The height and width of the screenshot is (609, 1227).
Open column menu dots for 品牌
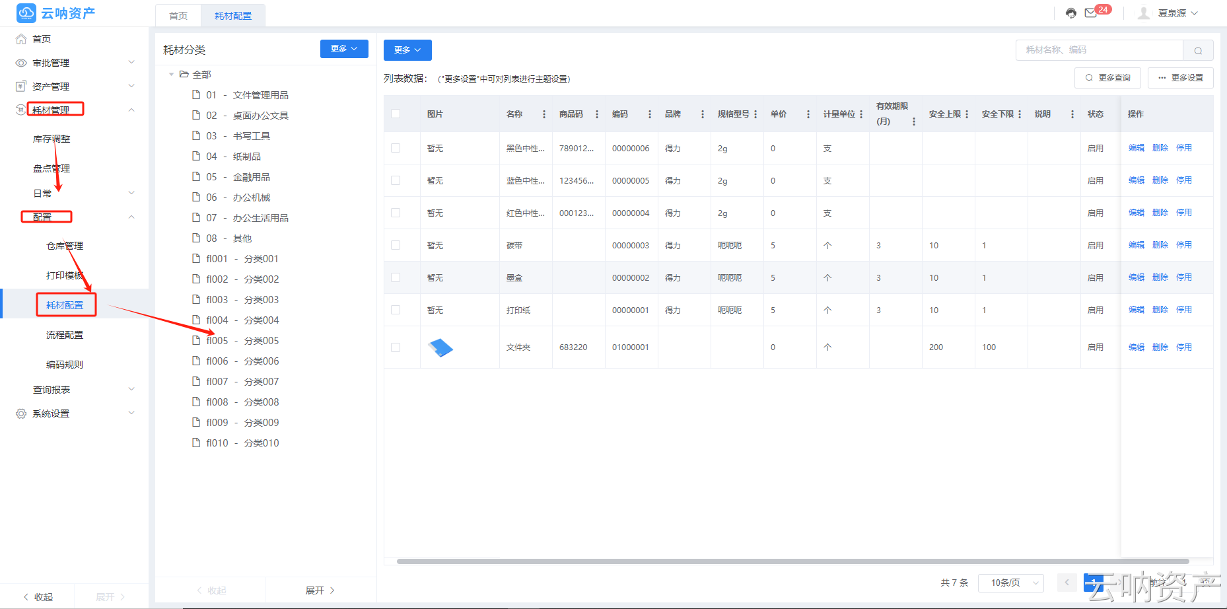(703, 114)
